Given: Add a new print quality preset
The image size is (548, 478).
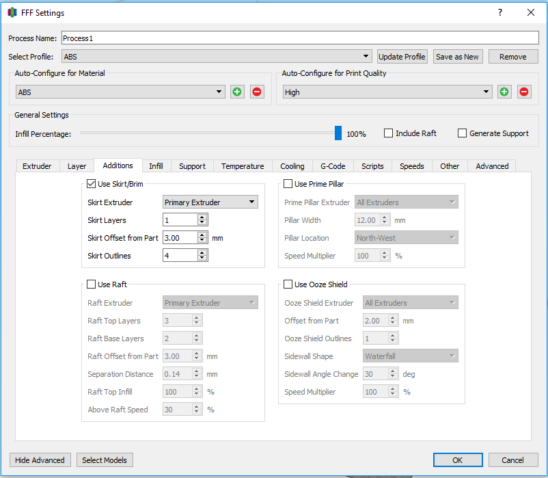Looking at the screenshot, I should point(504,92).
